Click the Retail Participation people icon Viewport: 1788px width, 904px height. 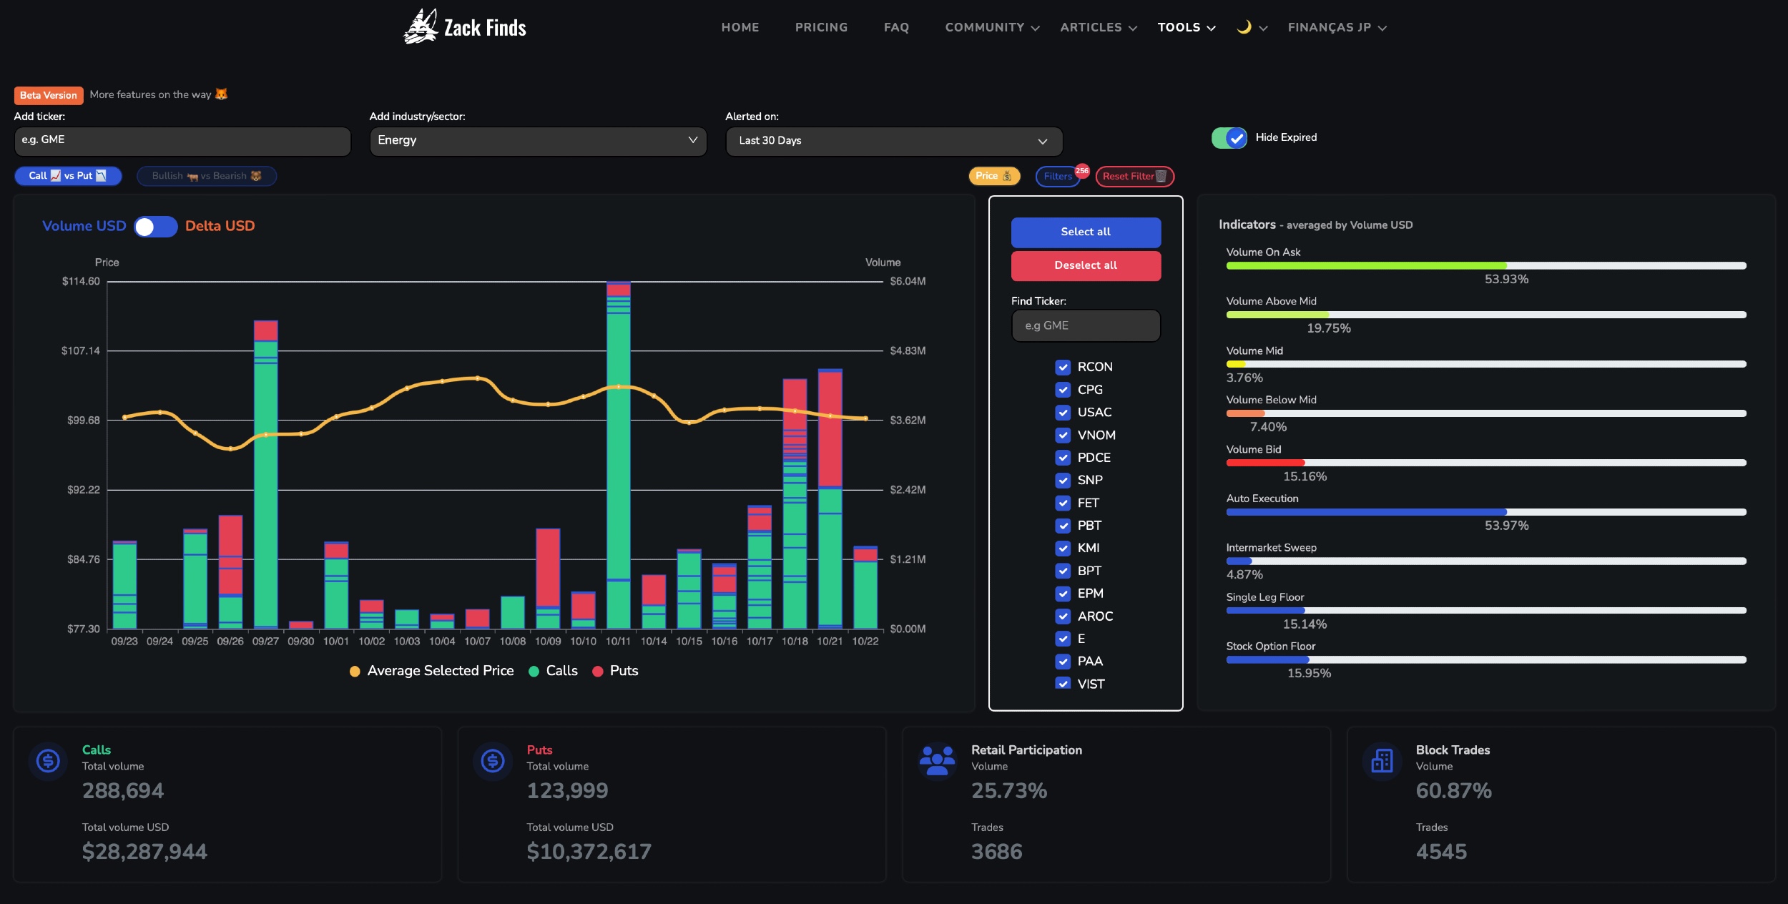937,760
